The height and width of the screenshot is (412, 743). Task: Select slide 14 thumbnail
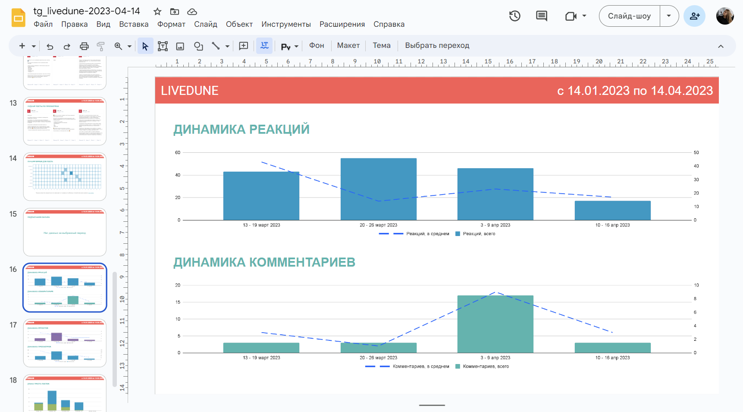click(x=65, y=176)
